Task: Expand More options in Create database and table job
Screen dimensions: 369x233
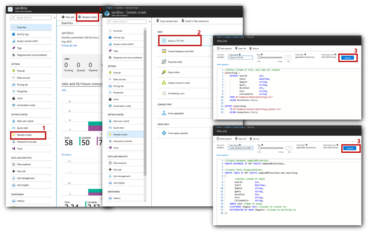Action: click(222, 155)
